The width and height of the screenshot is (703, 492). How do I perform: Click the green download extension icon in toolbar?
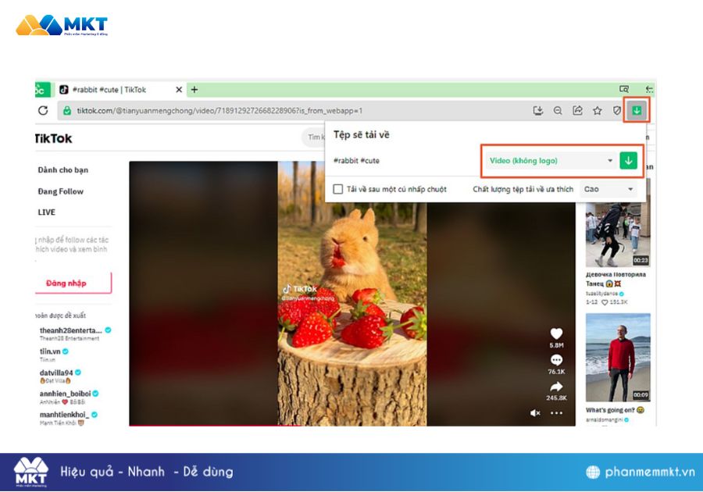tap(637, 111)
